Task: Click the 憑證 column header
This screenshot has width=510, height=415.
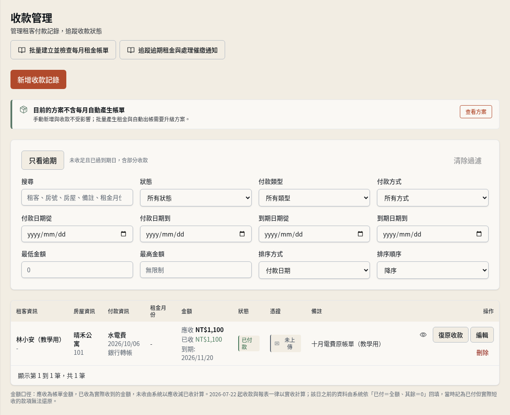Action: [275, 311]
